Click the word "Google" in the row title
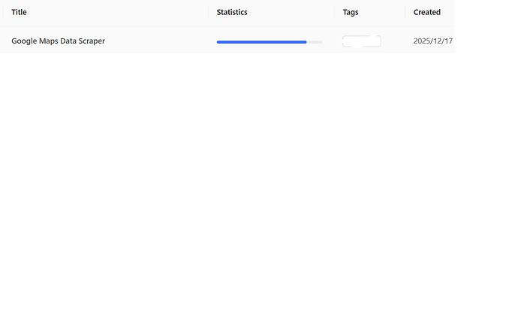This screenshot has height=318, width=518. (24, 41)
